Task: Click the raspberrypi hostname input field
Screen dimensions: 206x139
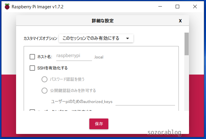Action: coord(74,56)
